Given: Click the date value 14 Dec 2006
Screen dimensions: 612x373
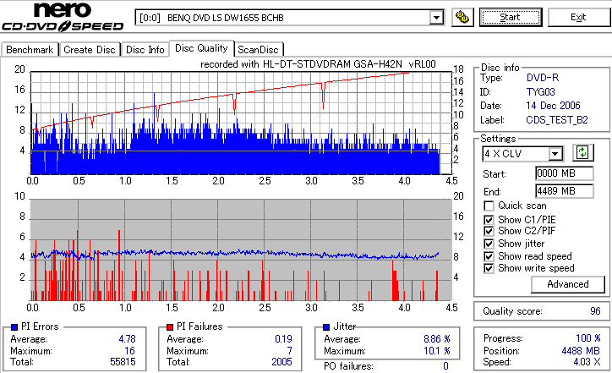Looking at the screenshot, I should (x=553, y=106).
